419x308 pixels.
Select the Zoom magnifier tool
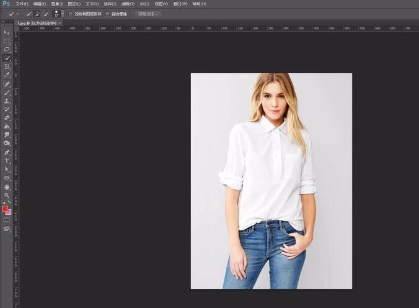click(7, 195)
